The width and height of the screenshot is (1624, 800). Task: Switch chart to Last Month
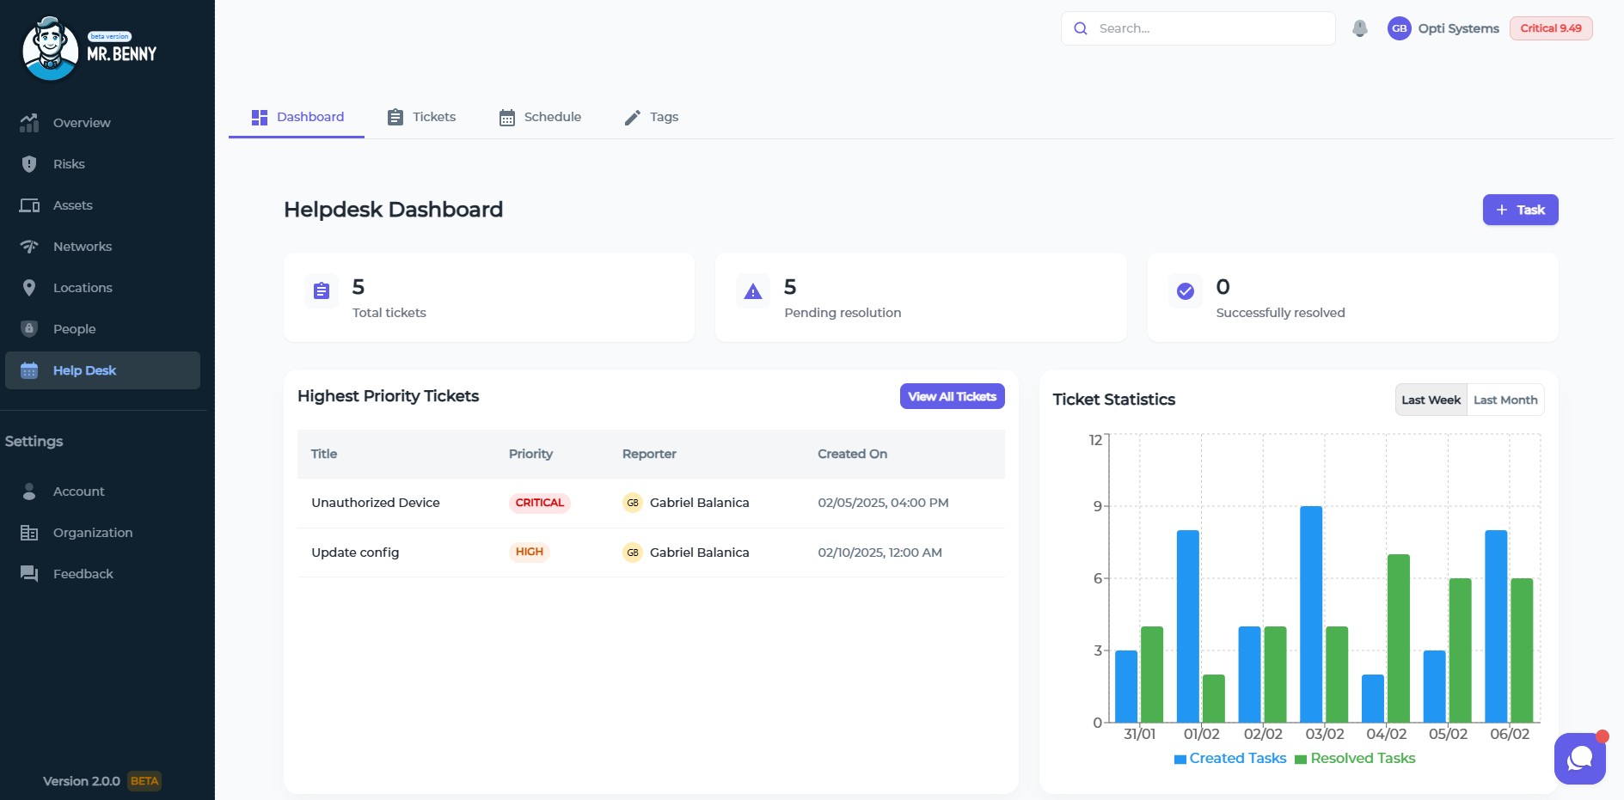click(1504, 400)
